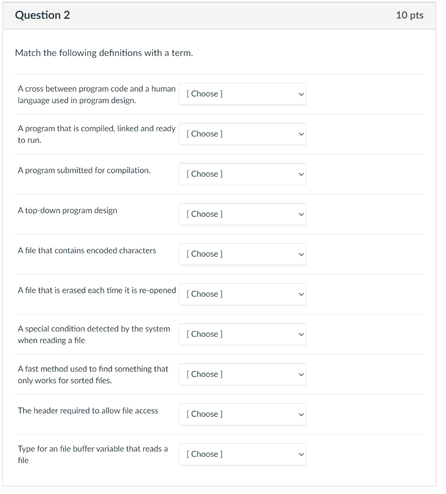Screen dimensions: 446x494
Task: Open dropdown beside 'fast method' for sorted files
Action: click(x=242, y=374)
